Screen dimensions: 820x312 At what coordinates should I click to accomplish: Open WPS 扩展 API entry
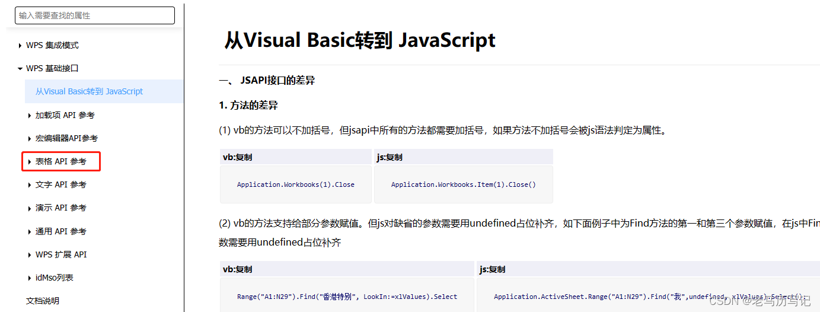[61, 255]
